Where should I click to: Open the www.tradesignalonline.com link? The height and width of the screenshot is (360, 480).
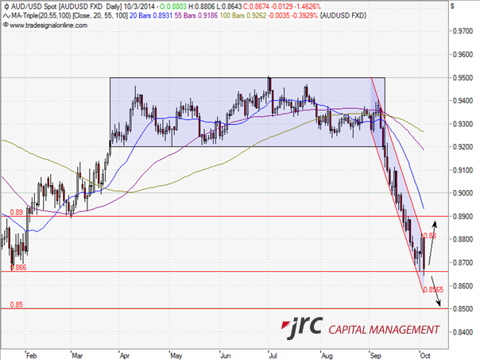click(x=47, y=25)
